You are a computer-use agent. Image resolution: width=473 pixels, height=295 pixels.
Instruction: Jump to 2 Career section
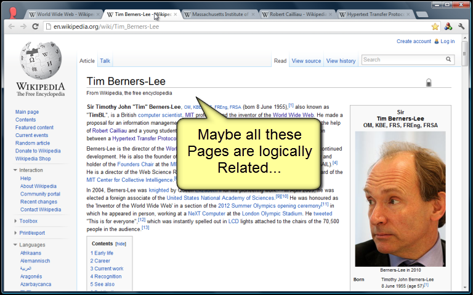(x=100, y=261)
